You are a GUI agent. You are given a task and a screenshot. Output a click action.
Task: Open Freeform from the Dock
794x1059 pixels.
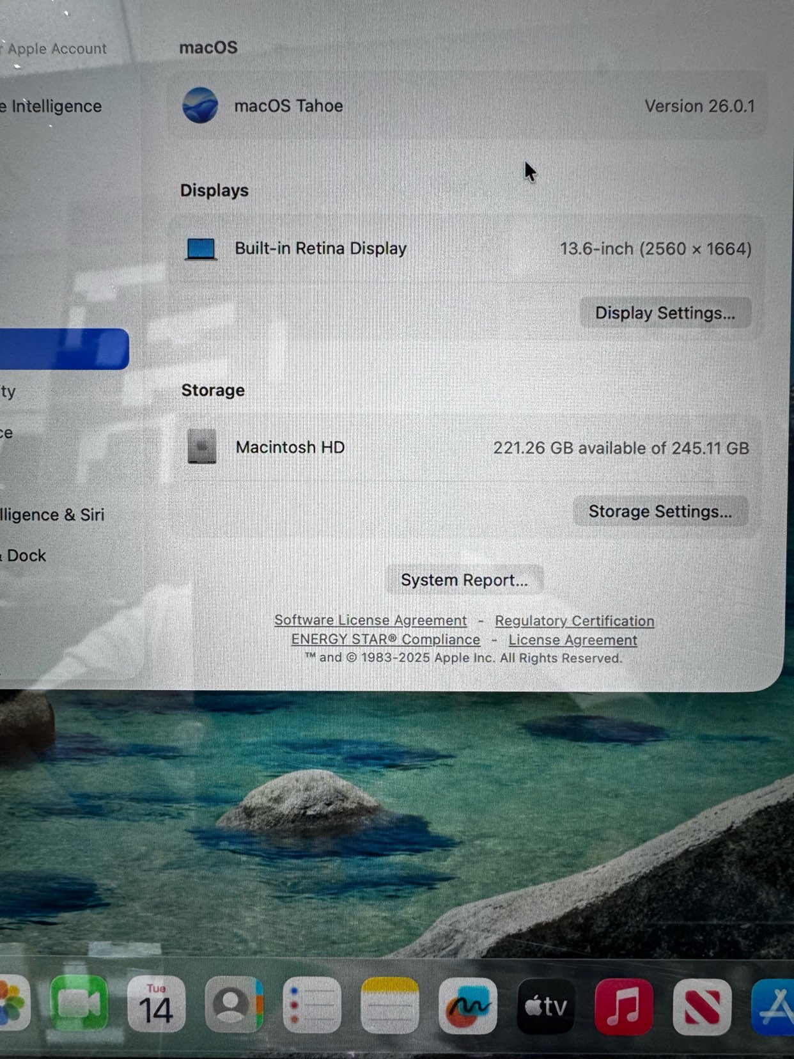(x=468, y=1006)
